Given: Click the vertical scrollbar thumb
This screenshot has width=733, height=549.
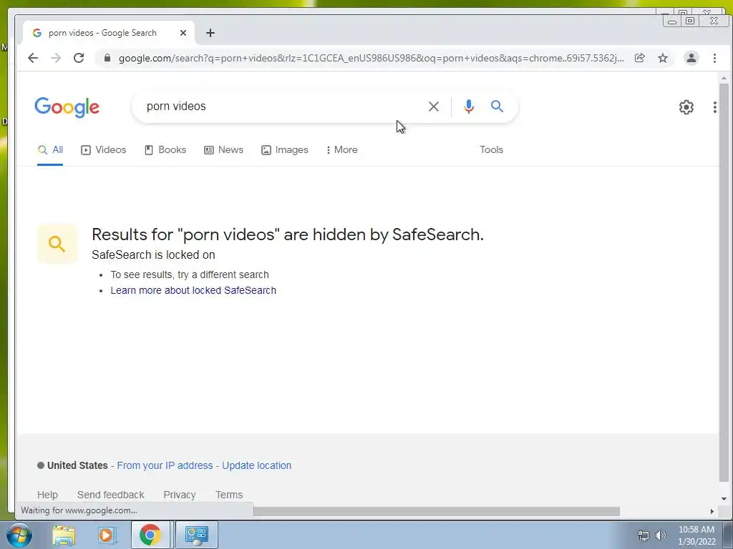Looking at the screenshot, I should [724, 282].
